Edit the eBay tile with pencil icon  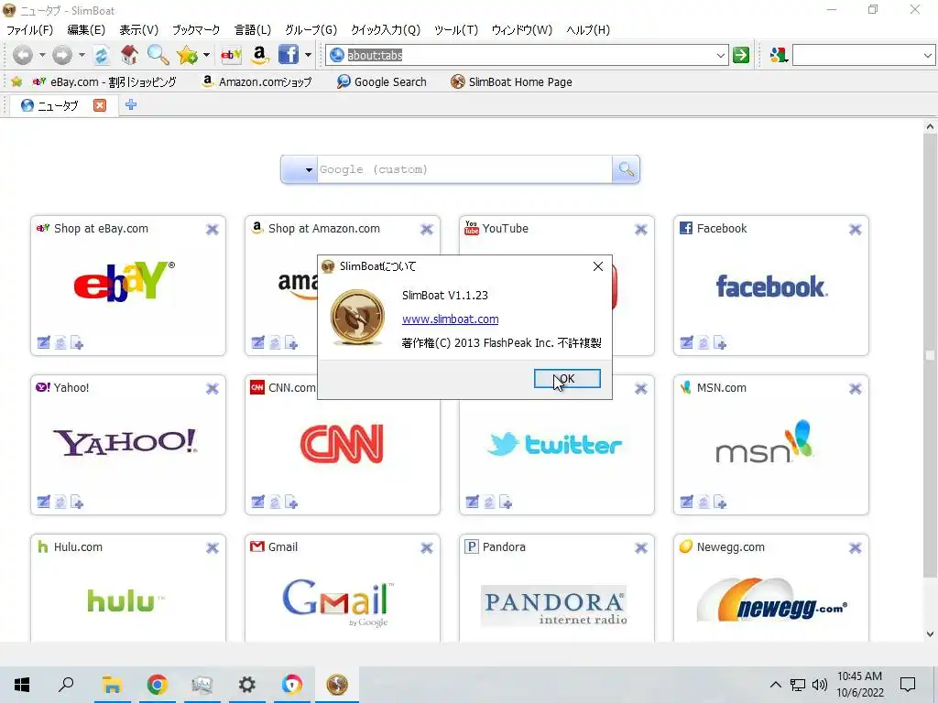[x=44, y=342]
